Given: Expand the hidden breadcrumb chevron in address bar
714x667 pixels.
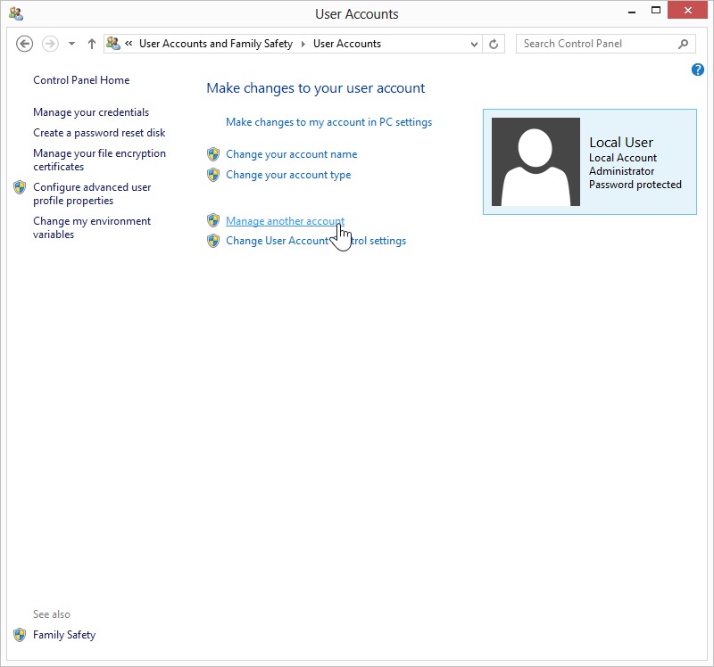Looking at the screenshot, I should pos(129,44).
